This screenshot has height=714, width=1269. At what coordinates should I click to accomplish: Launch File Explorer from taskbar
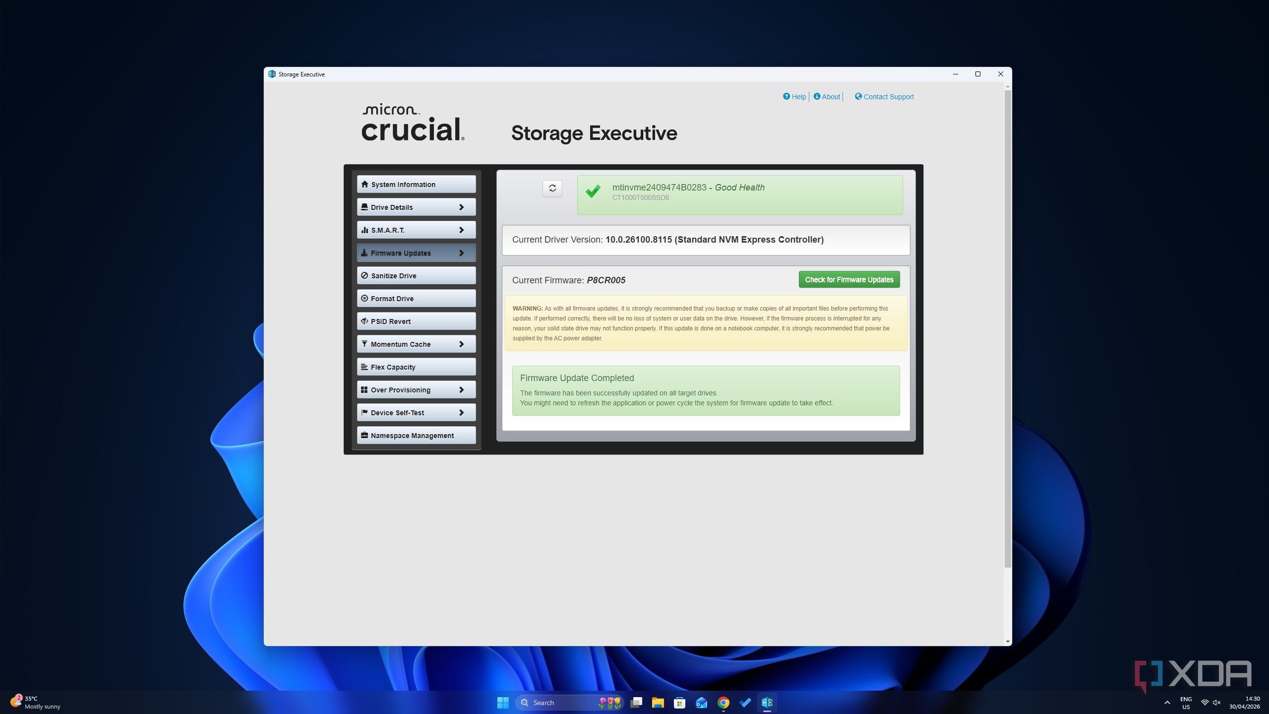click(x=658, y=702)
